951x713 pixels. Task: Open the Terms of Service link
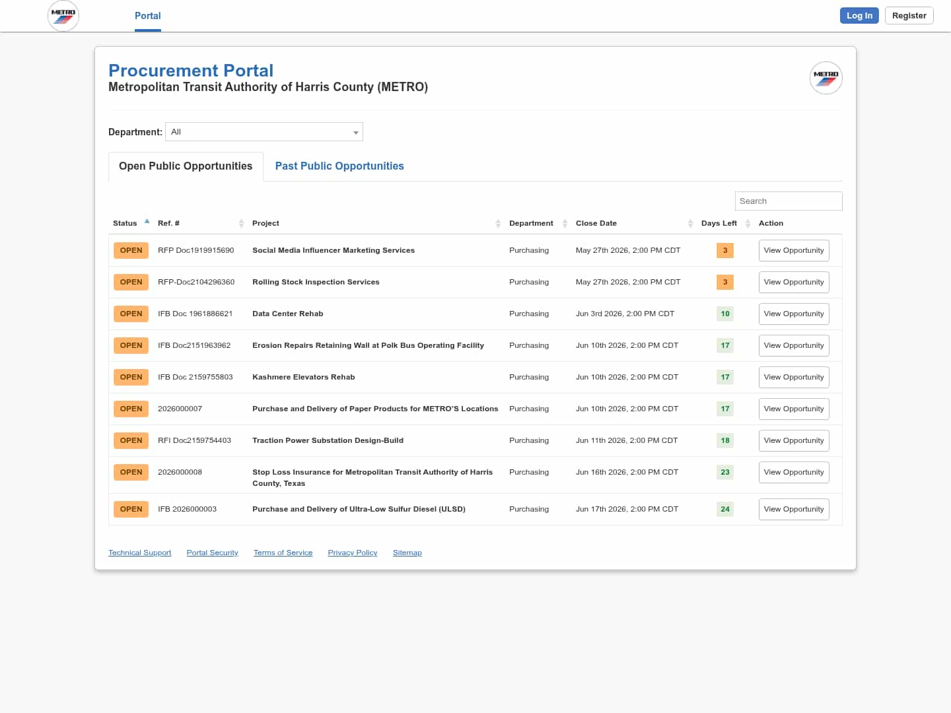point(283,553)
